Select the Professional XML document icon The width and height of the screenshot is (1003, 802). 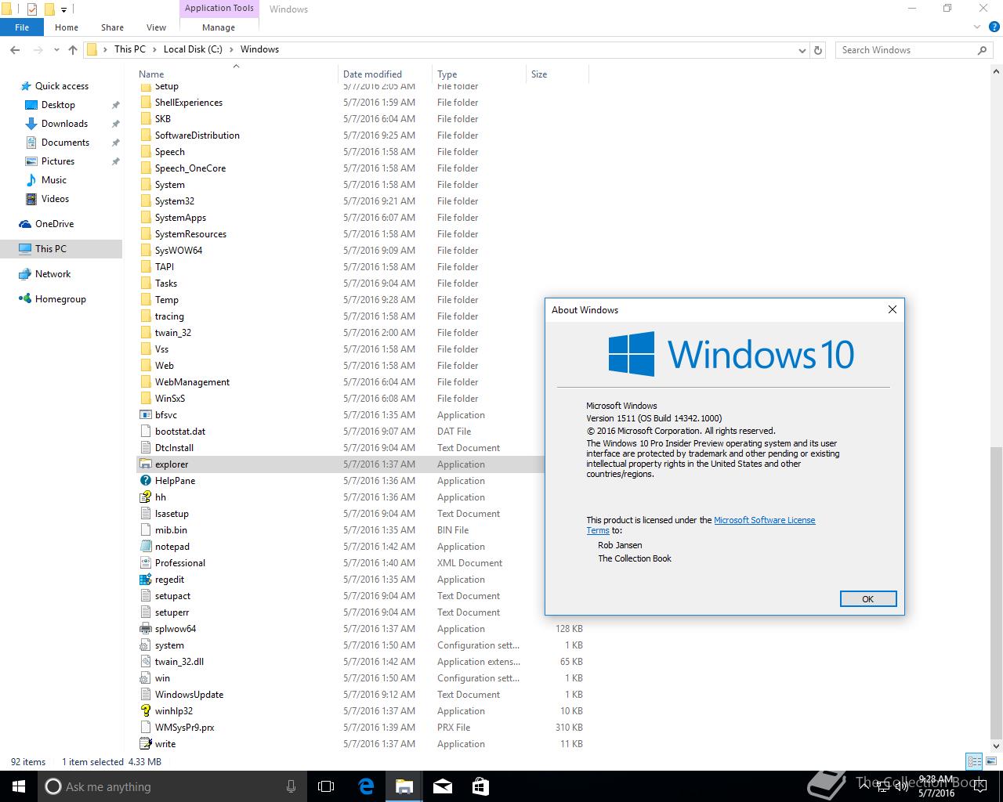(x=145, y=563)
